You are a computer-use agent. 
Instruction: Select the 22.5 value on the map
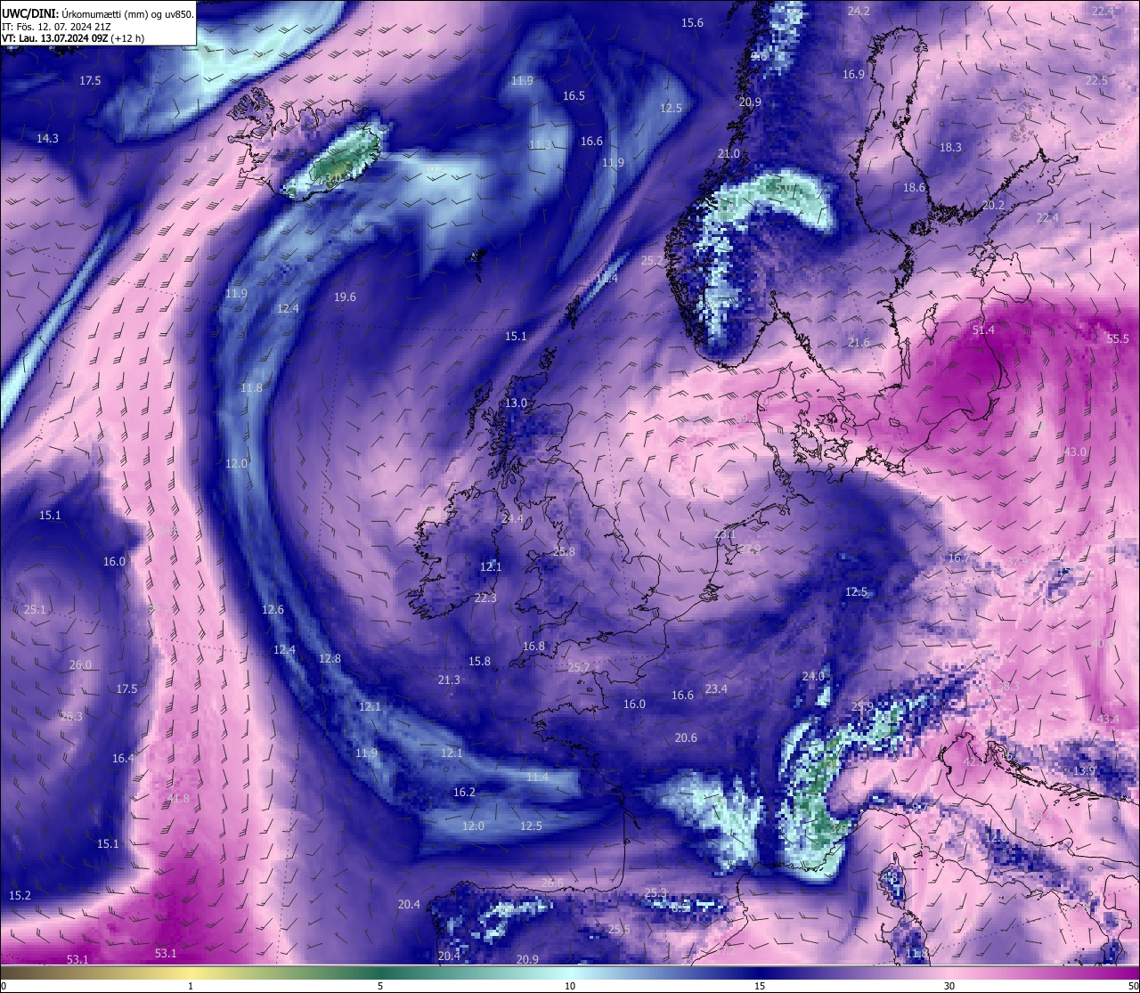1096,80
